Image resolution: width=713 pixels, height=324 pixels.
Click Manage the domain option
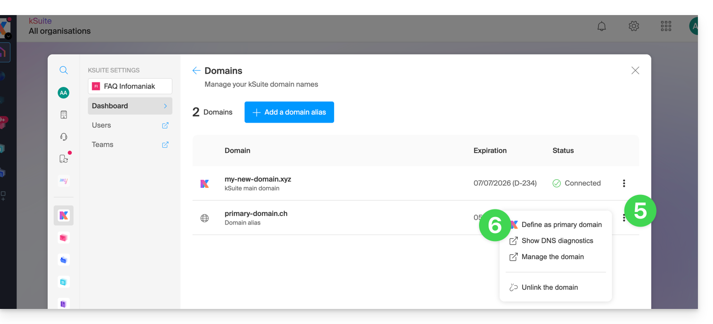[x=552, y=257]
